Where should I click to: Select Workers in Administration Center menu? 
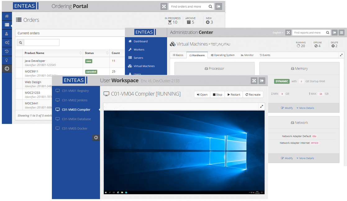(x=139, y=50)
